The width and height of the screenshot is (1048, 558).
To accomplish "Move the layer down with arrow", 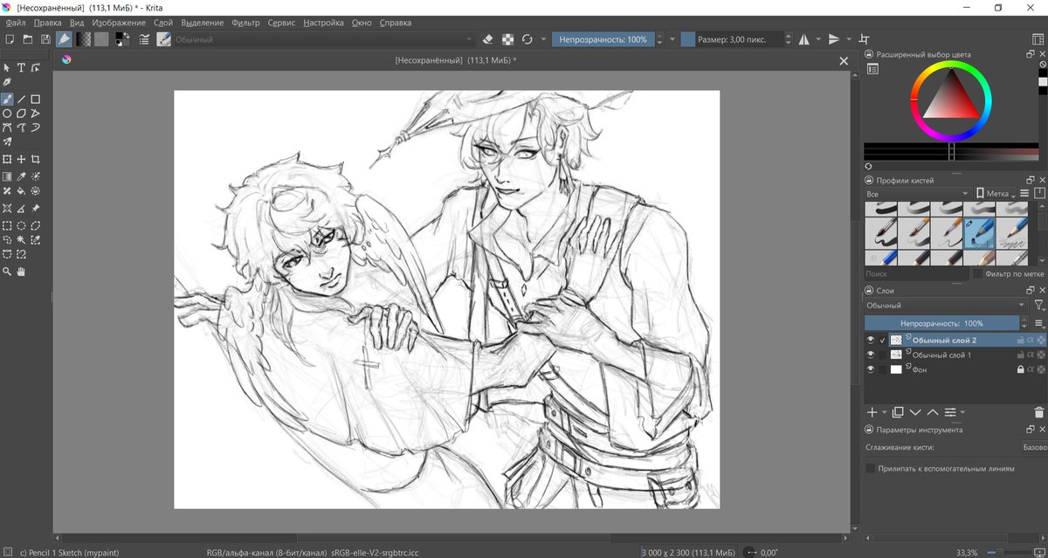I will click(x=915, y=412).
